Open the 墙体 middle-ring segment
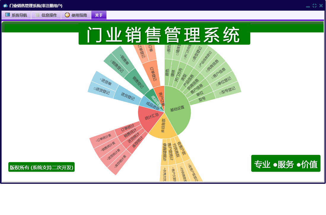The width and height of the screenshot is (326, 215). click(173, 73)
